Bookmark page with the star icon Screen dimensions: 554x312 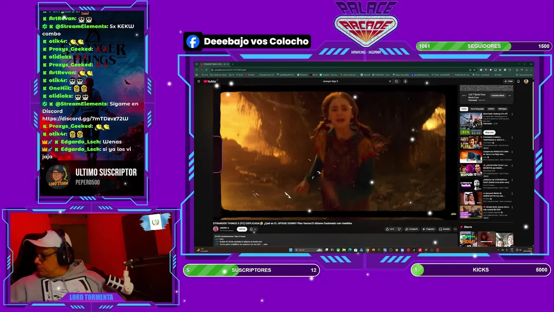pos(474,70)
